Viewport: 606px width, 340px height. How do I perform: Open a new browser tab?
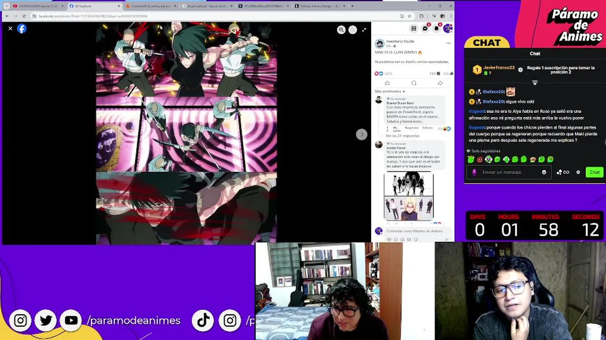(352, 6)
